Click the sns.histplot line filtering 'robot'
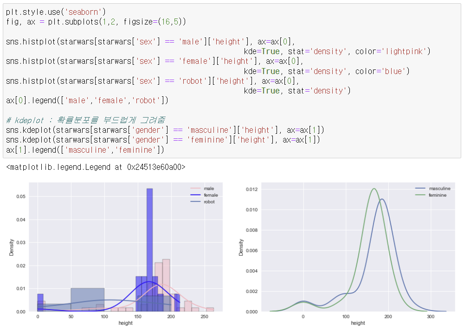The image size is (464, 330). (x=152, y=81)
